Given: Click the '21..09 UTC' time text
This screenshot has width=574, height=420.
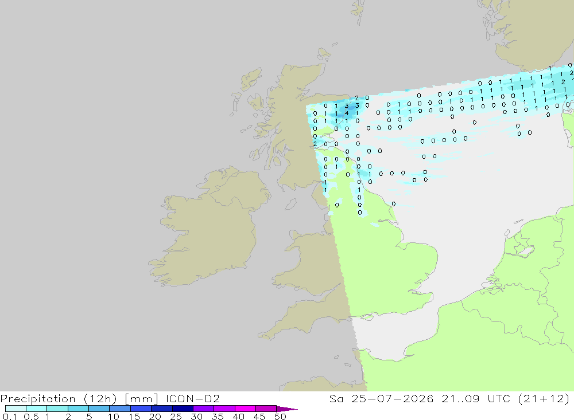Looking at the screenshot, I should 476,398.
